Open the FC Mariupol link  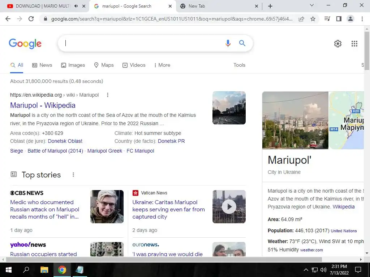(x=141, y=151)
